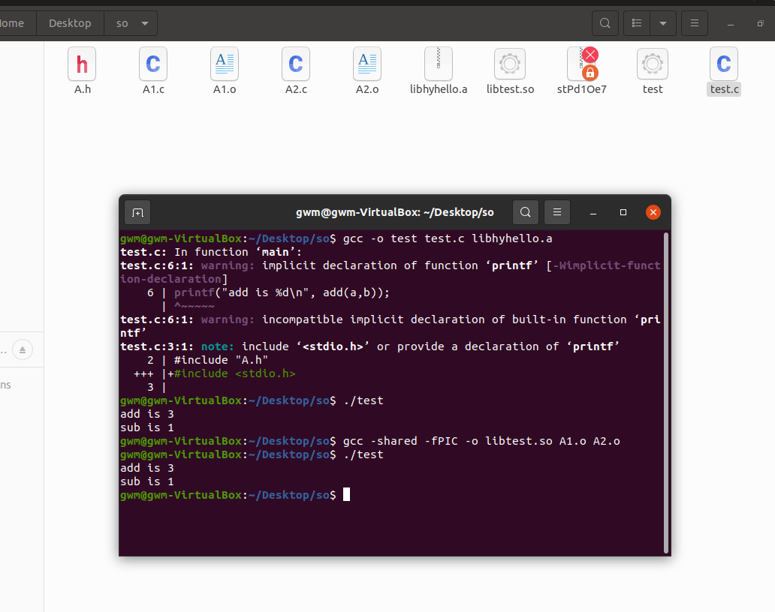Click the first 'add is 3' output line
This screenshot has height=612, width=775.
coord(146,414)
